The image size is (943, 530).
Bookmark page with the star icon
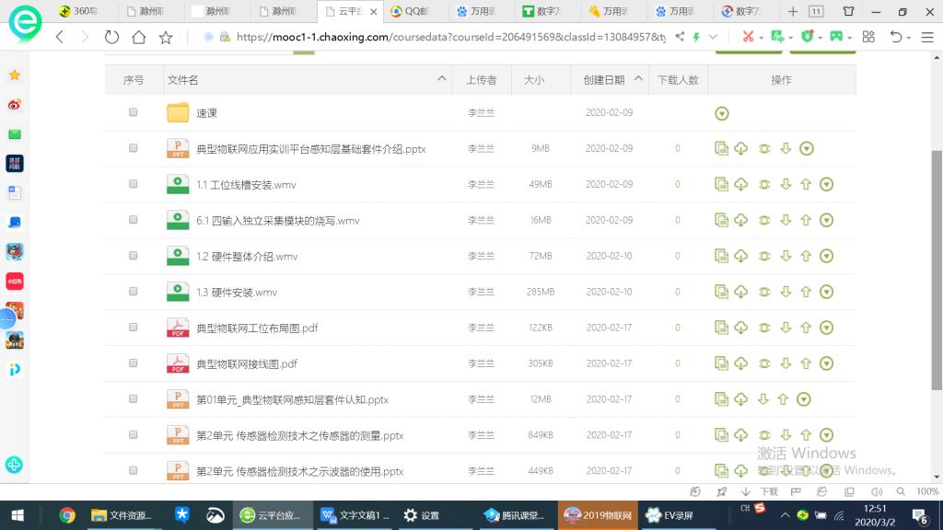[x=166, y=37]
